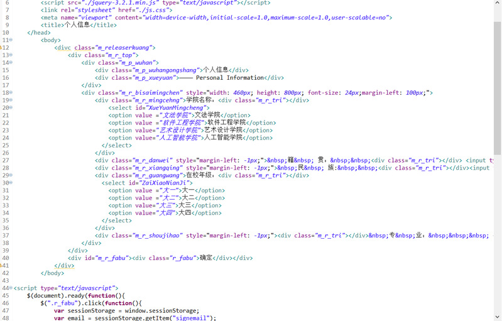This screenshot has width=502, height=321.
Task: Collapse the ZaiXiaoNianJi select fold at line 30
Action: pyautogui.click(x=11, y=182)
